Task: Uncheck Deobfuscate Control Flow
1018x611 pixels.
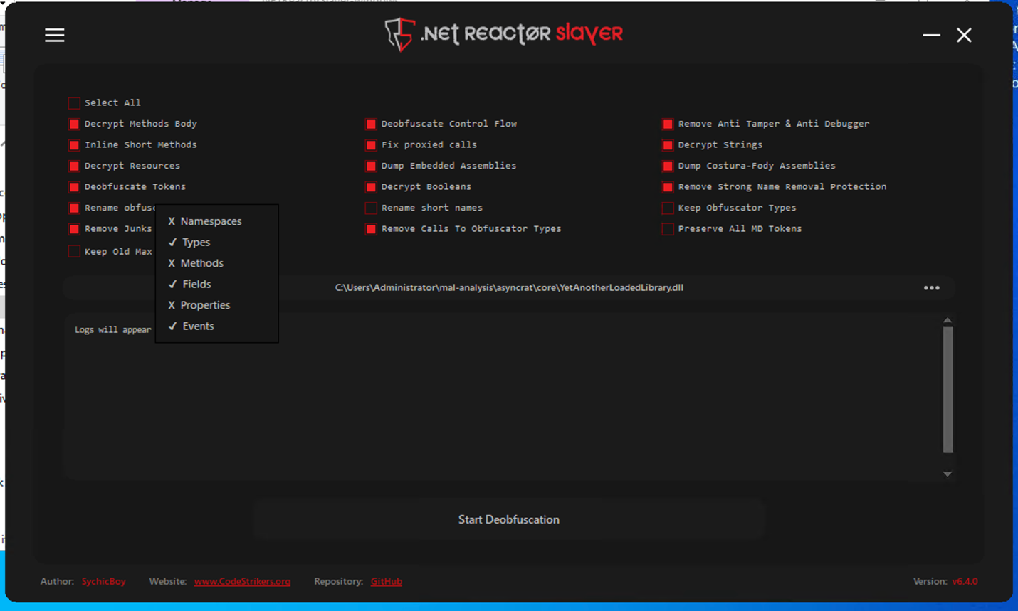Action: pos(371,124)
